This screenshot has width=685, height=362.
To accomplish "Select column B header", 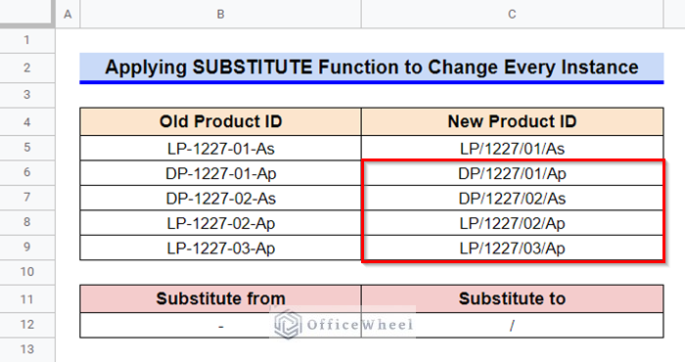I will 220,14.
